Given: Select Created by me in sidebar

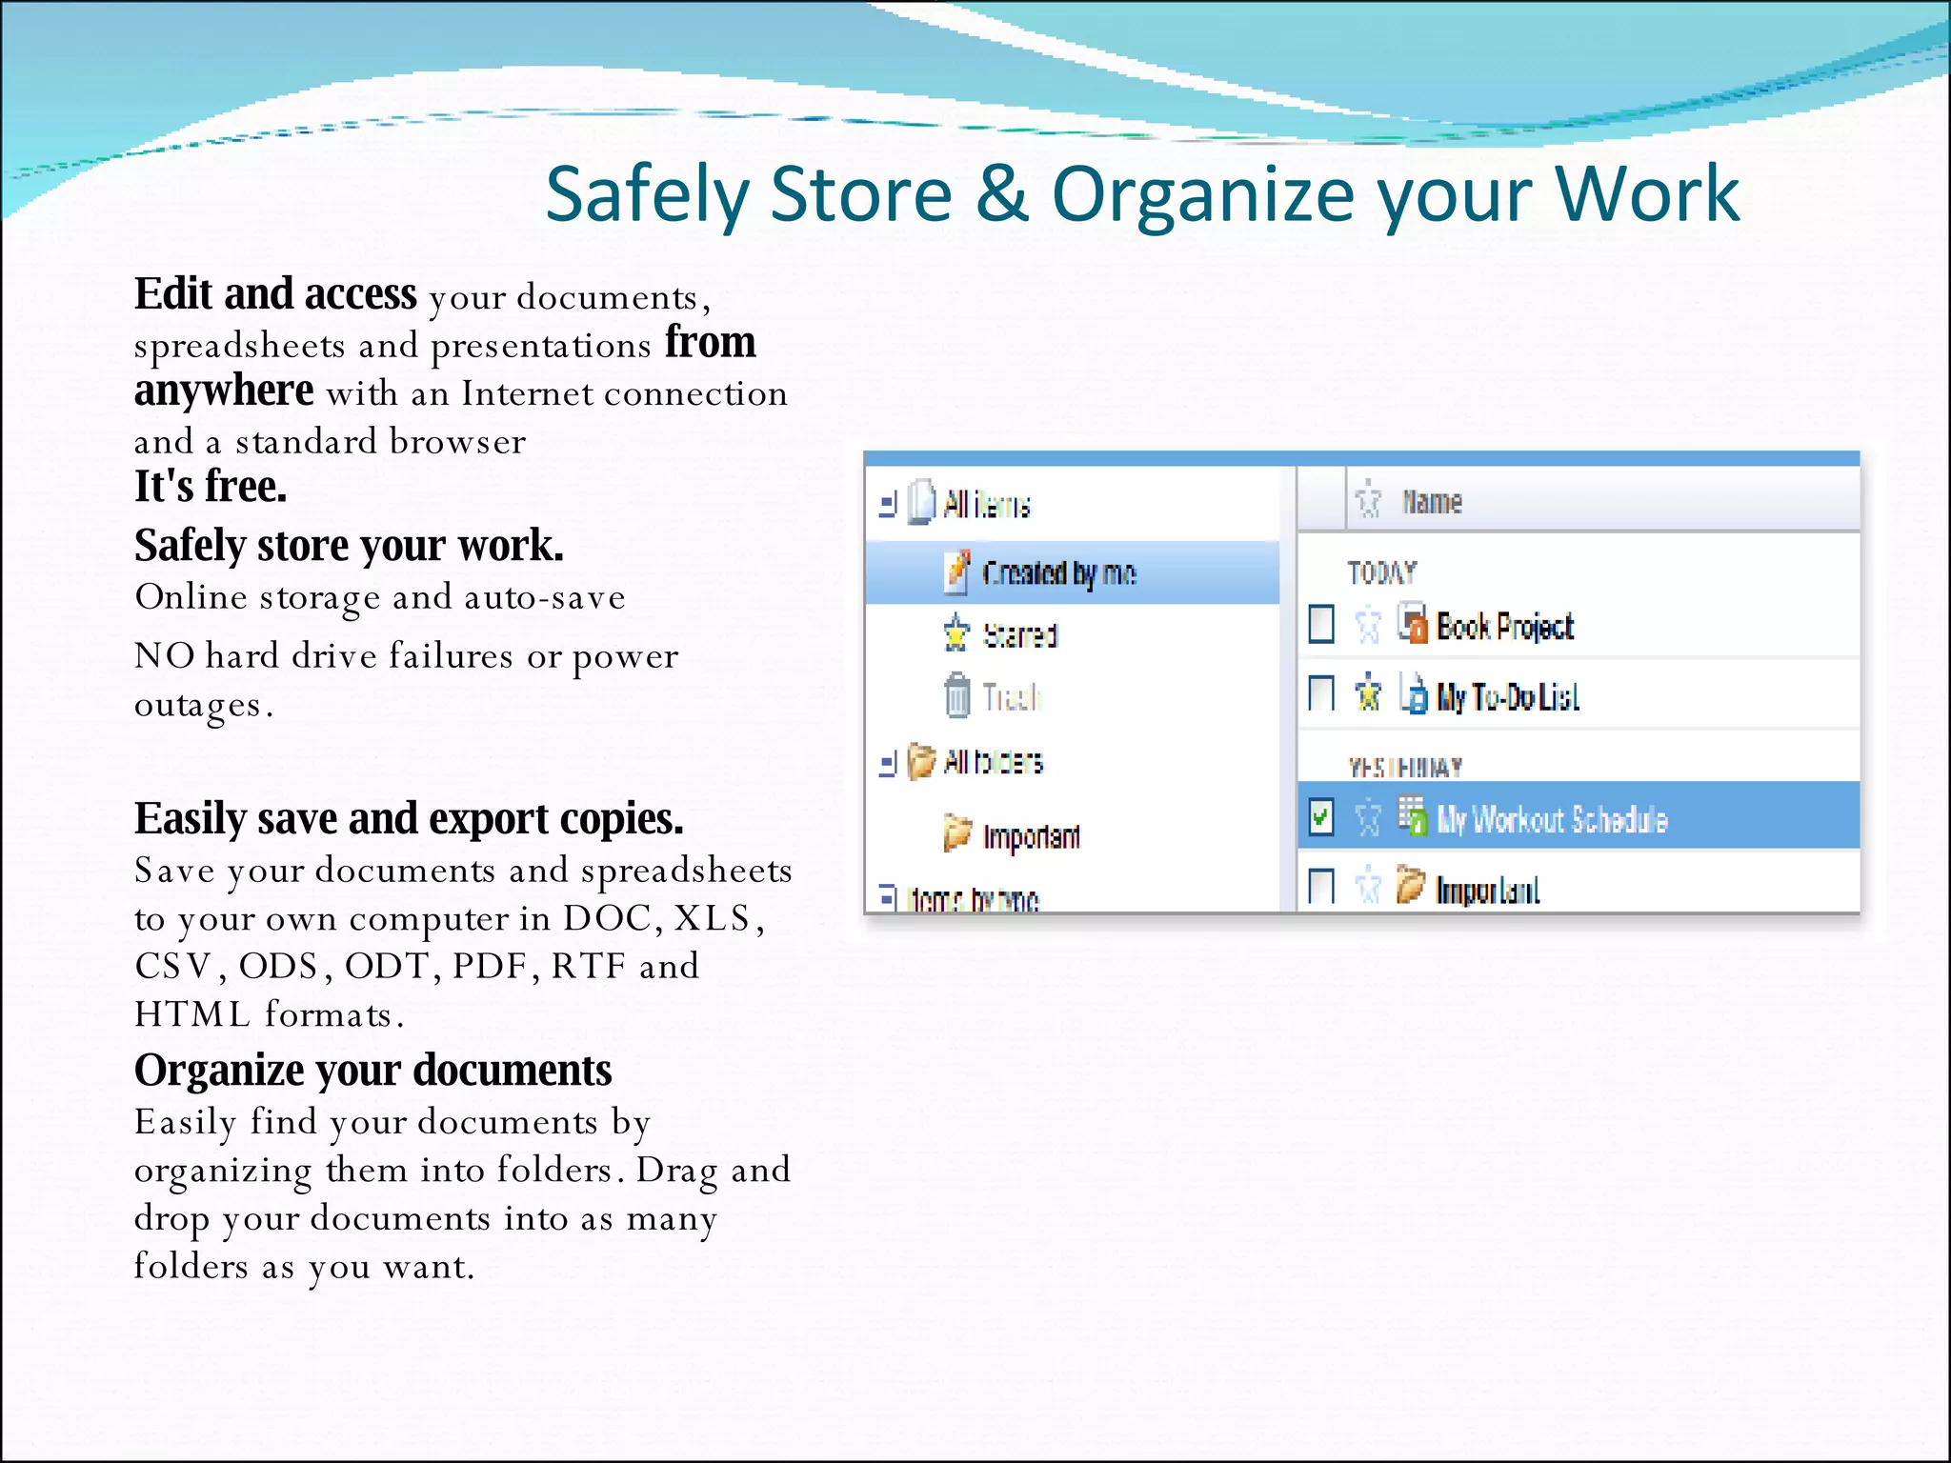Looking at the screenshot, I should coord(1058,572).
